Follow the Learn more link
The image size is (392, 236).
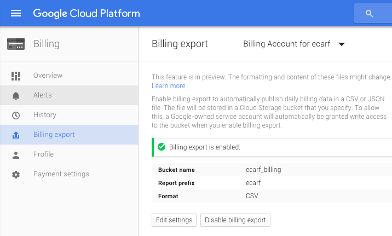[169, 86]
